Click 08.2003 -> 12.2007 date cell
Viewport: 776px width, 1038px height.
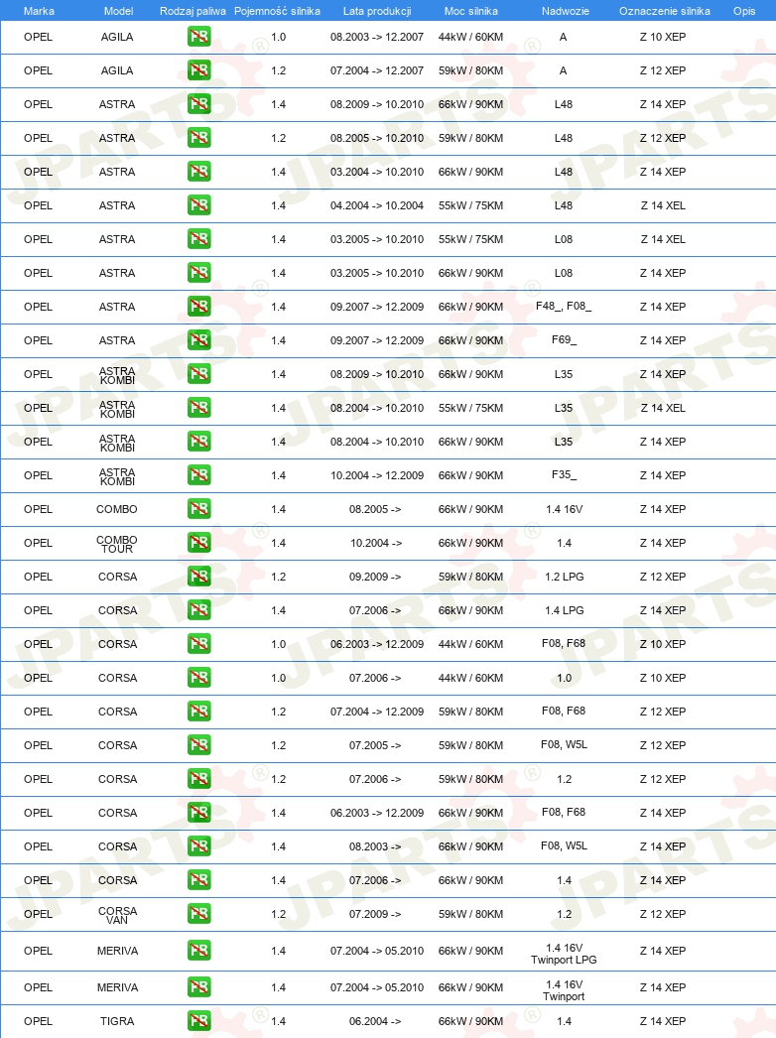coord(377,37)
